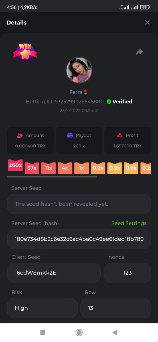158x342 pixels.
Task: Close the Details panel with X
Action: coord(147,23)
